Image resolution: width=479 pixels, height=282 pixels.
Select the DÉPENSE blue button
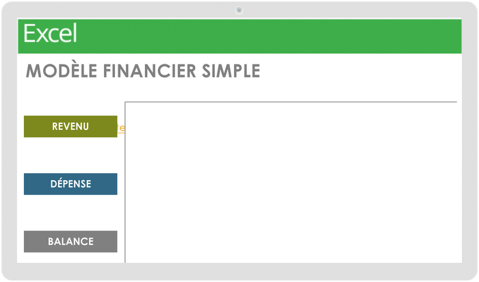[70, 184]
